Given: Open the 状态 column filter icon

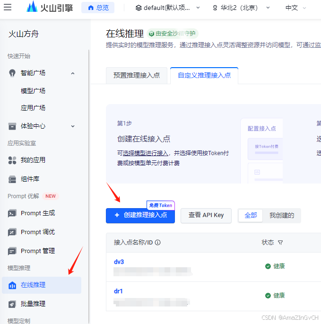Looking at the screenshot, I should pyautogui.click(x=280, y=242).
